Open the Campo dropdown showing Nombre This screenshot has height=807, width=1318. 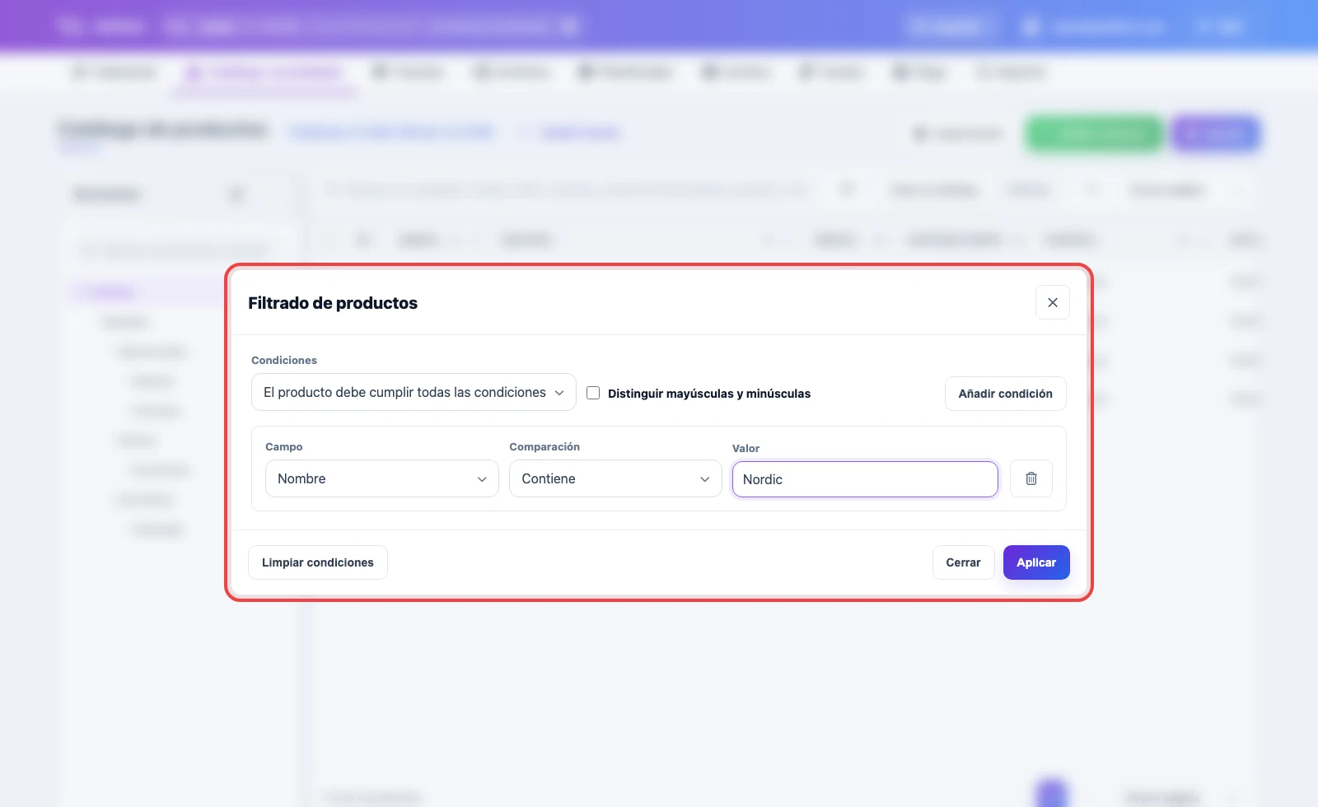pyautogui.click(x=382, y=478)
